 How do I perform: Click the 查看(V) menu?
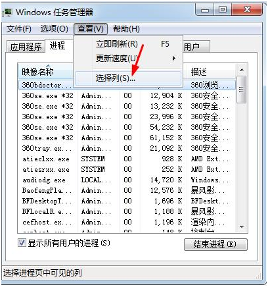(x=91, y=29)
